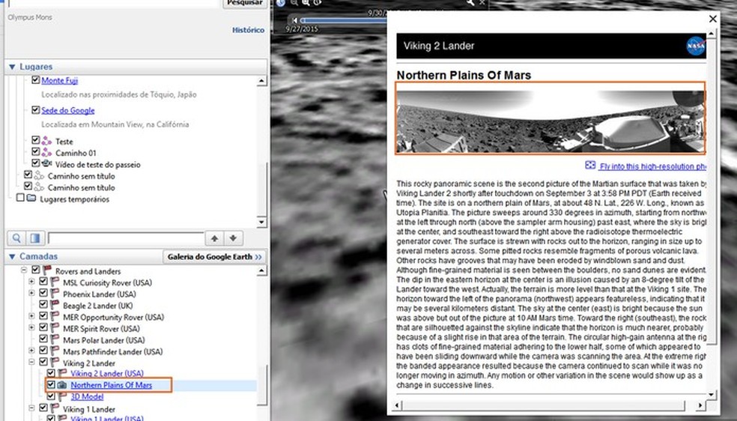Viewport: 737px width, 421px height.
Task: Expand the Mars Pathfinder Lander (USA) node
Action: coord(31,351)
